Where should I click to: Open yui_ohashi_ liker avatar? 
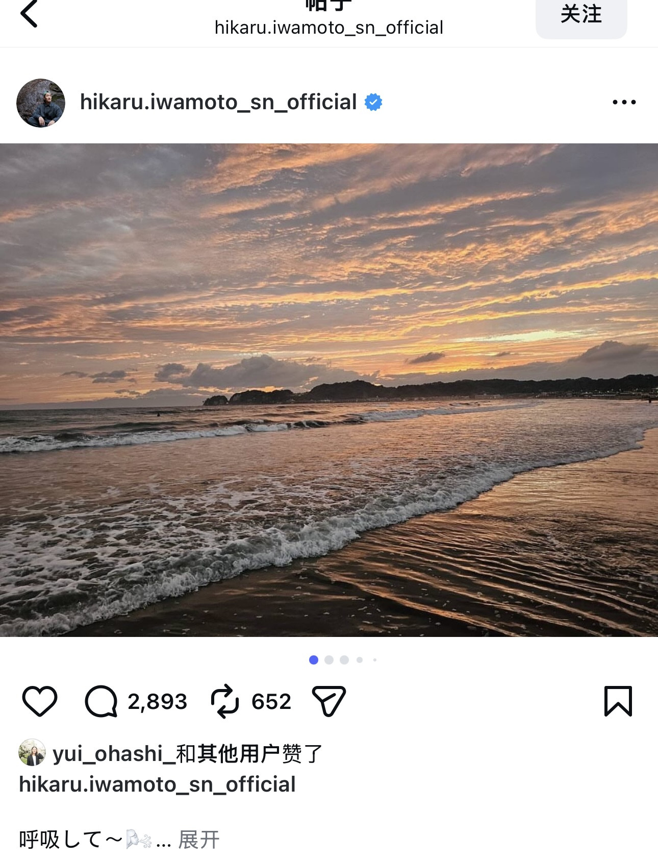[x=32, y=753]
